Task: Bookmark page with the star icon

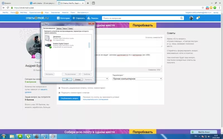Action: 203,8
